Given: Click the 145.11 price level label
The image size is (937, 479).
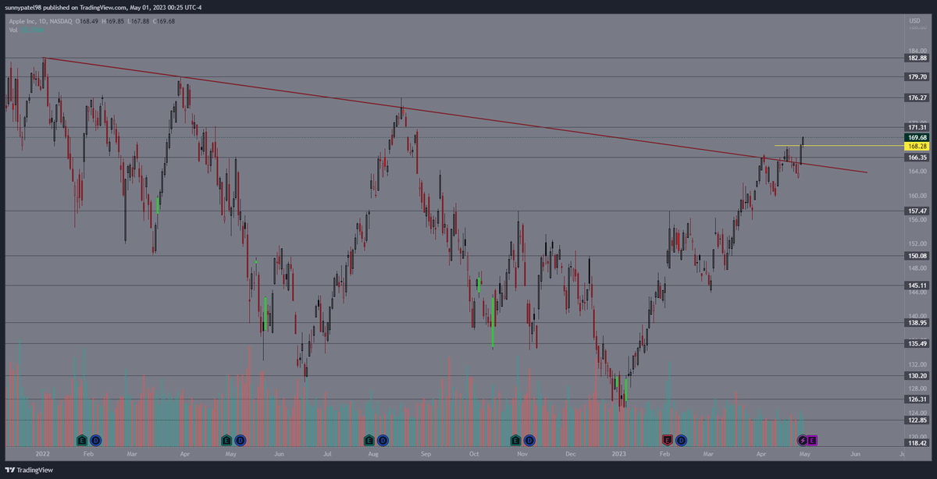Looking at the screenshot, I should [917, 286].
